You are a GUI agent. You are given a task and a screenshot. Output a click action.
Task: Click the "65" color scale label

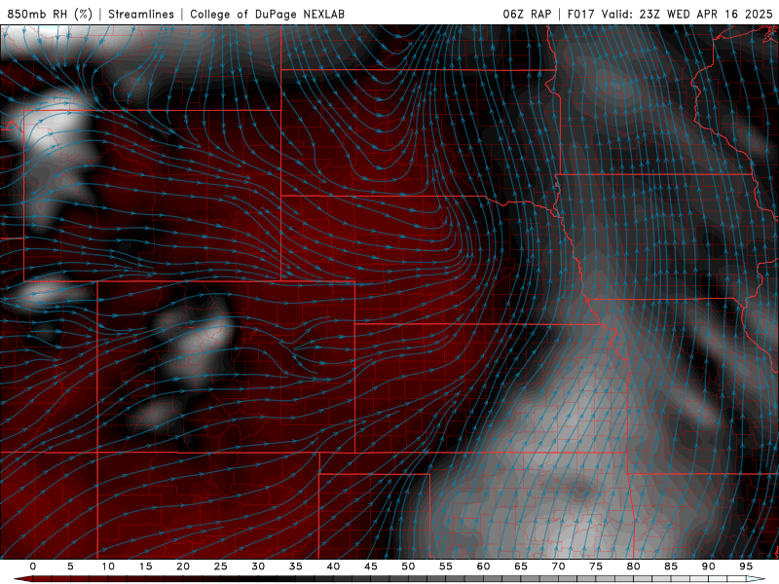click(x=521, y=566)
